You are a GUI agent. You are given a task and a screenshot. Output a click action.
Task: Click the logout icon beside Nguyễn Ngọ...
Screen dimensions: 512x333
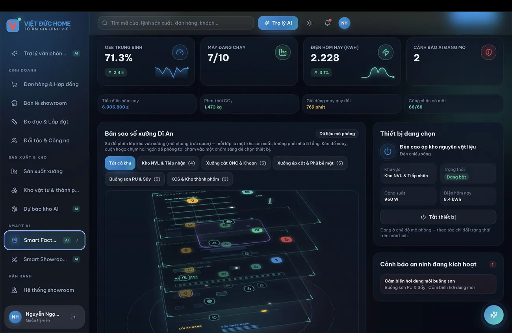[73, 317]
